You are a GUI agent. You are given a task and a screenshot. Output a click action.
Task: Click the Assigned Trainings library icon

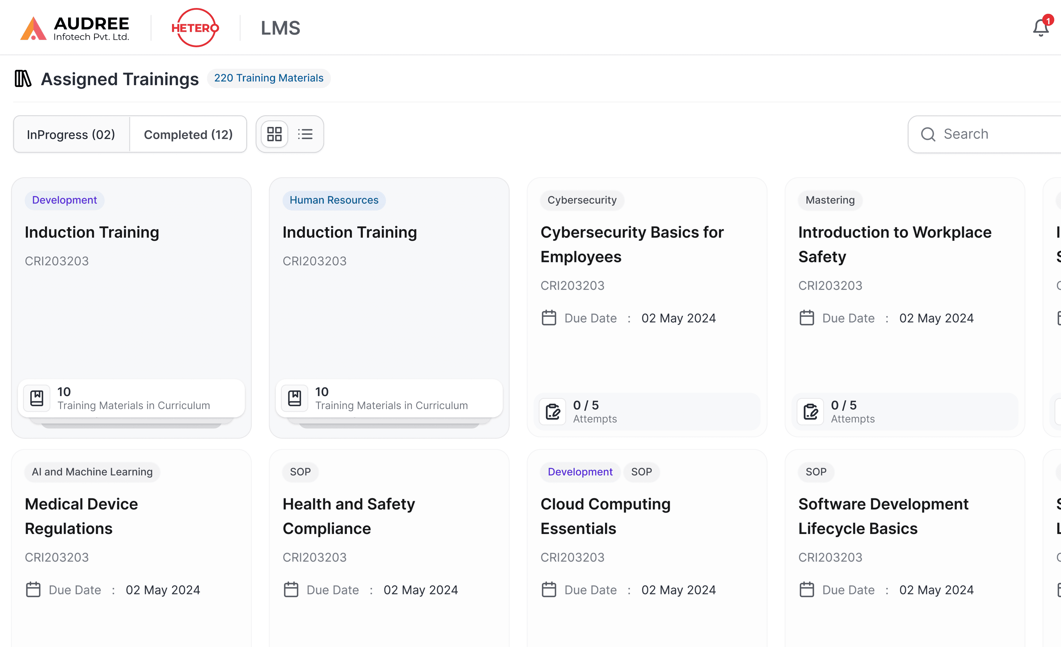(23, 79)
